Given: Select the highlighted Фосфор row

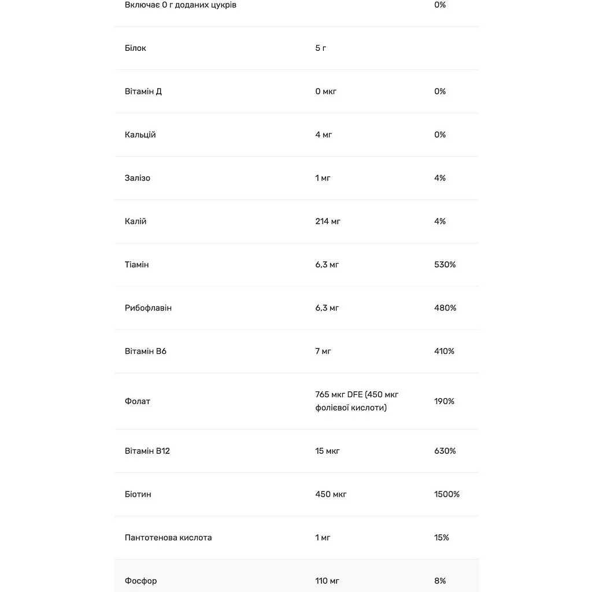Looking at the screenshot, I should click(x=297, y=576).
